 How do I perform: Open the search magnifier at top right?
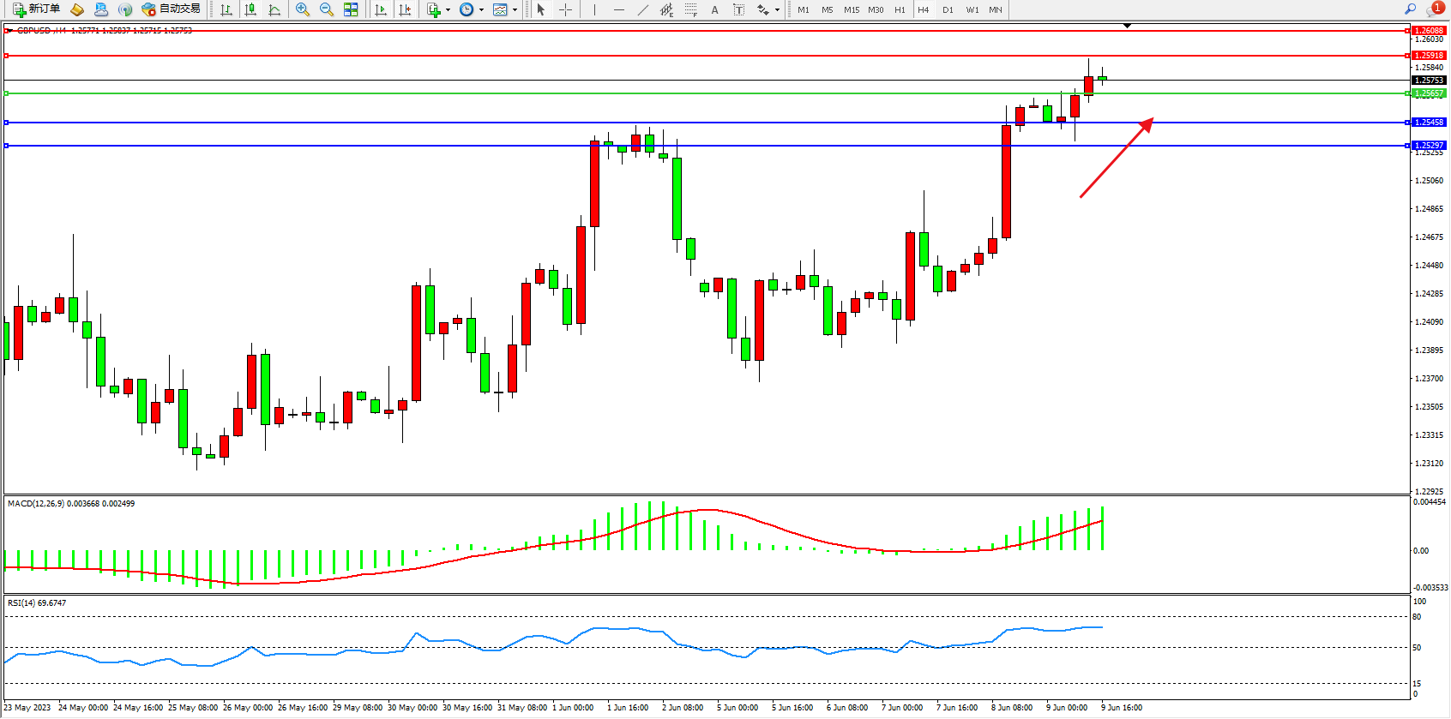[1410, 9]
